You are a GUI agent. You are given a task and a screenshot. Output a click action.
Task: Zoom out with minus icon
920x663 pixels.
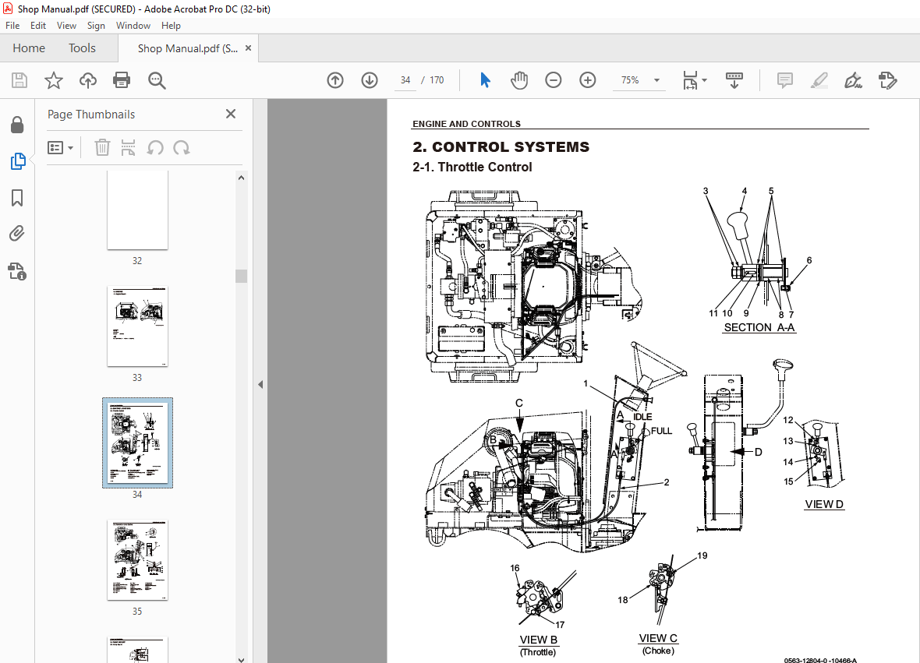click(554, 80)
